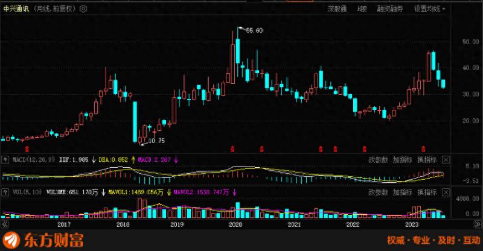Click the 20.00 price axis label
Image resolution: width=483 pixels, height=251 pixels.
[x=471, y=121]
